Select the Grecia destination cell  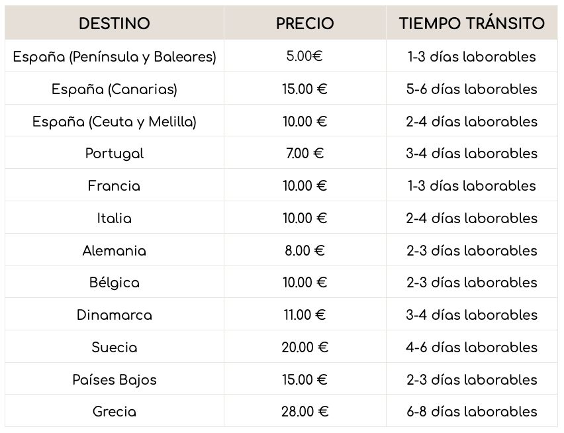point(115,412)
